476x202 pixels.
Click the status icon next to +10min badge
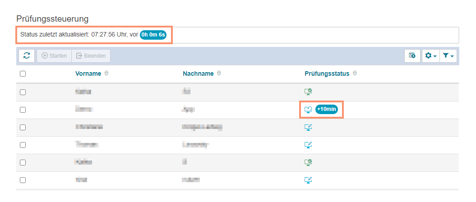click(x=308, y=109)
